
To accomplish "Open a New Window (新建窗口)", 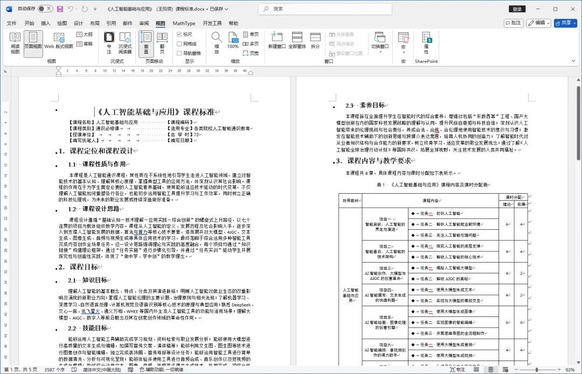I will click(x=277, y=41).
